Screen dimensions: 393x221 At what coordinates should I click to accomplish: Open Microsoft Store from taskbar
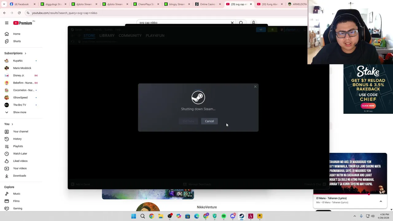pos(188,216)
